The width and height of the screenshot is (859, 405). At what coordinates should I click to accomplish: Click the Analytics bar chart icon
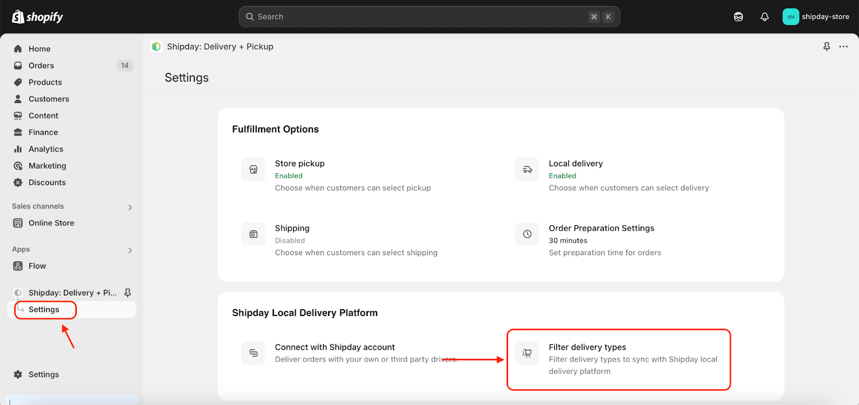click(18, 149)
